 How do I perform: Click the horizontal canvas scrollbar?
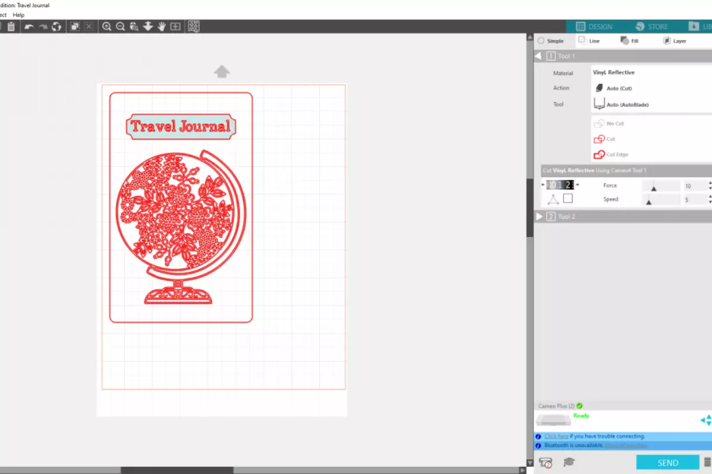pyautogui.click(x=177, y=470)
